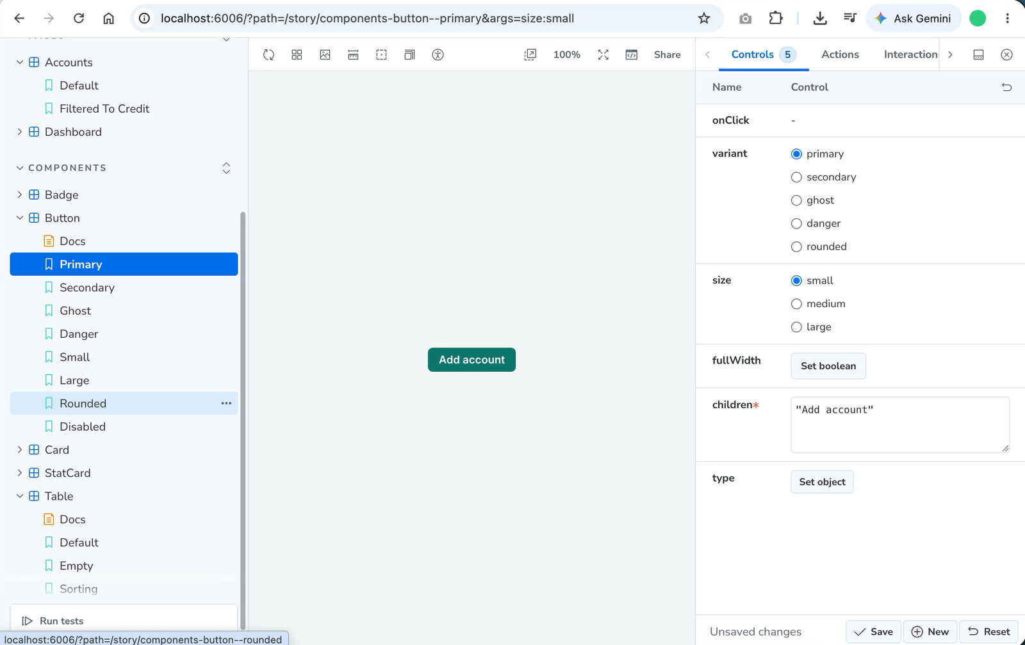Image resolution: width=1025 pixels, height=645 pixels.
Task: Click the Ask Gemini button
Action: 914,18
